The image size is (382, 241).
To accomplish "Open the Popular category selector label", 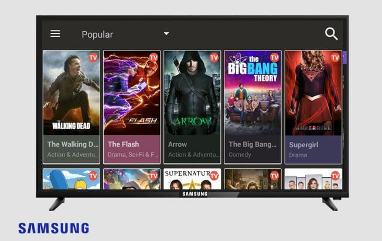I will 97,35.
